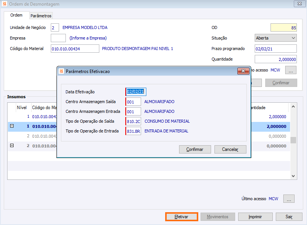Edit the Prazo programado date field
Screen dimensions: 307x225
276,49
